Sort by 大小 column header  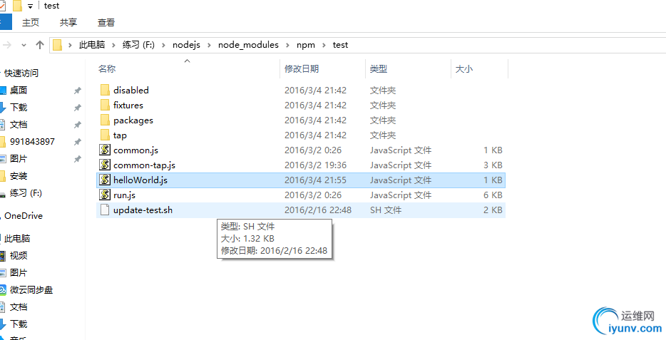[x=463, y=68]
